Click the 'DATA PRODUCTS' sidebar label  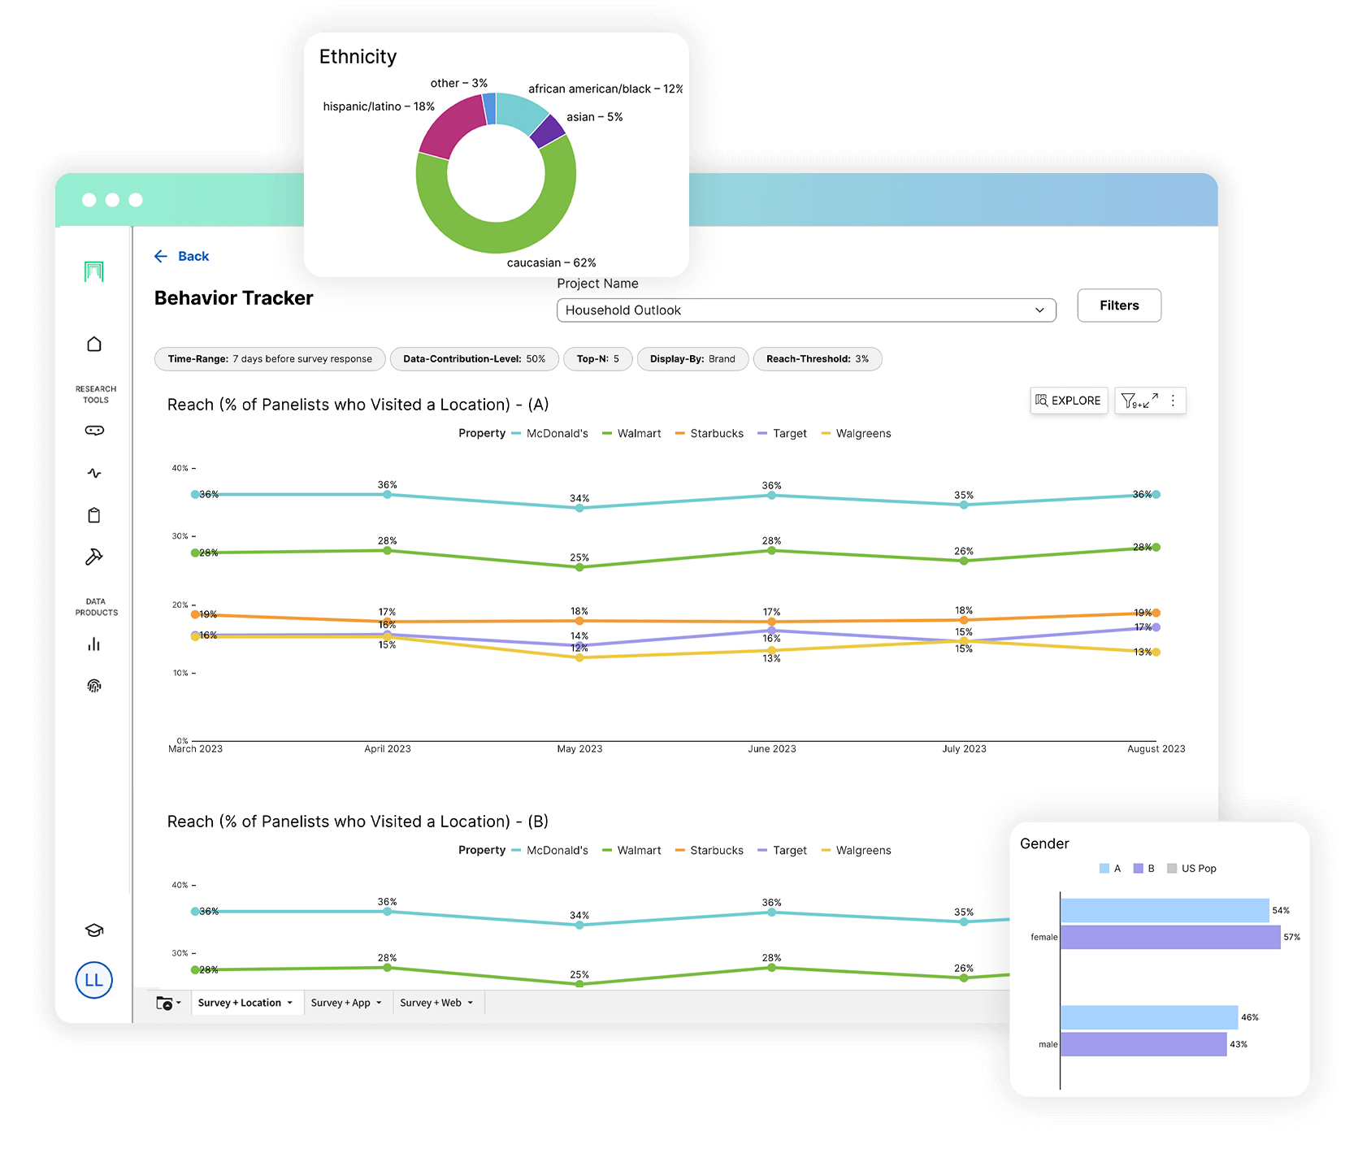coord(96,608)
